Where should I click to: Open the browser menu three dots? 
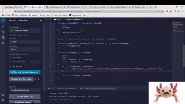pyautogui.click(x=182, y=11)
